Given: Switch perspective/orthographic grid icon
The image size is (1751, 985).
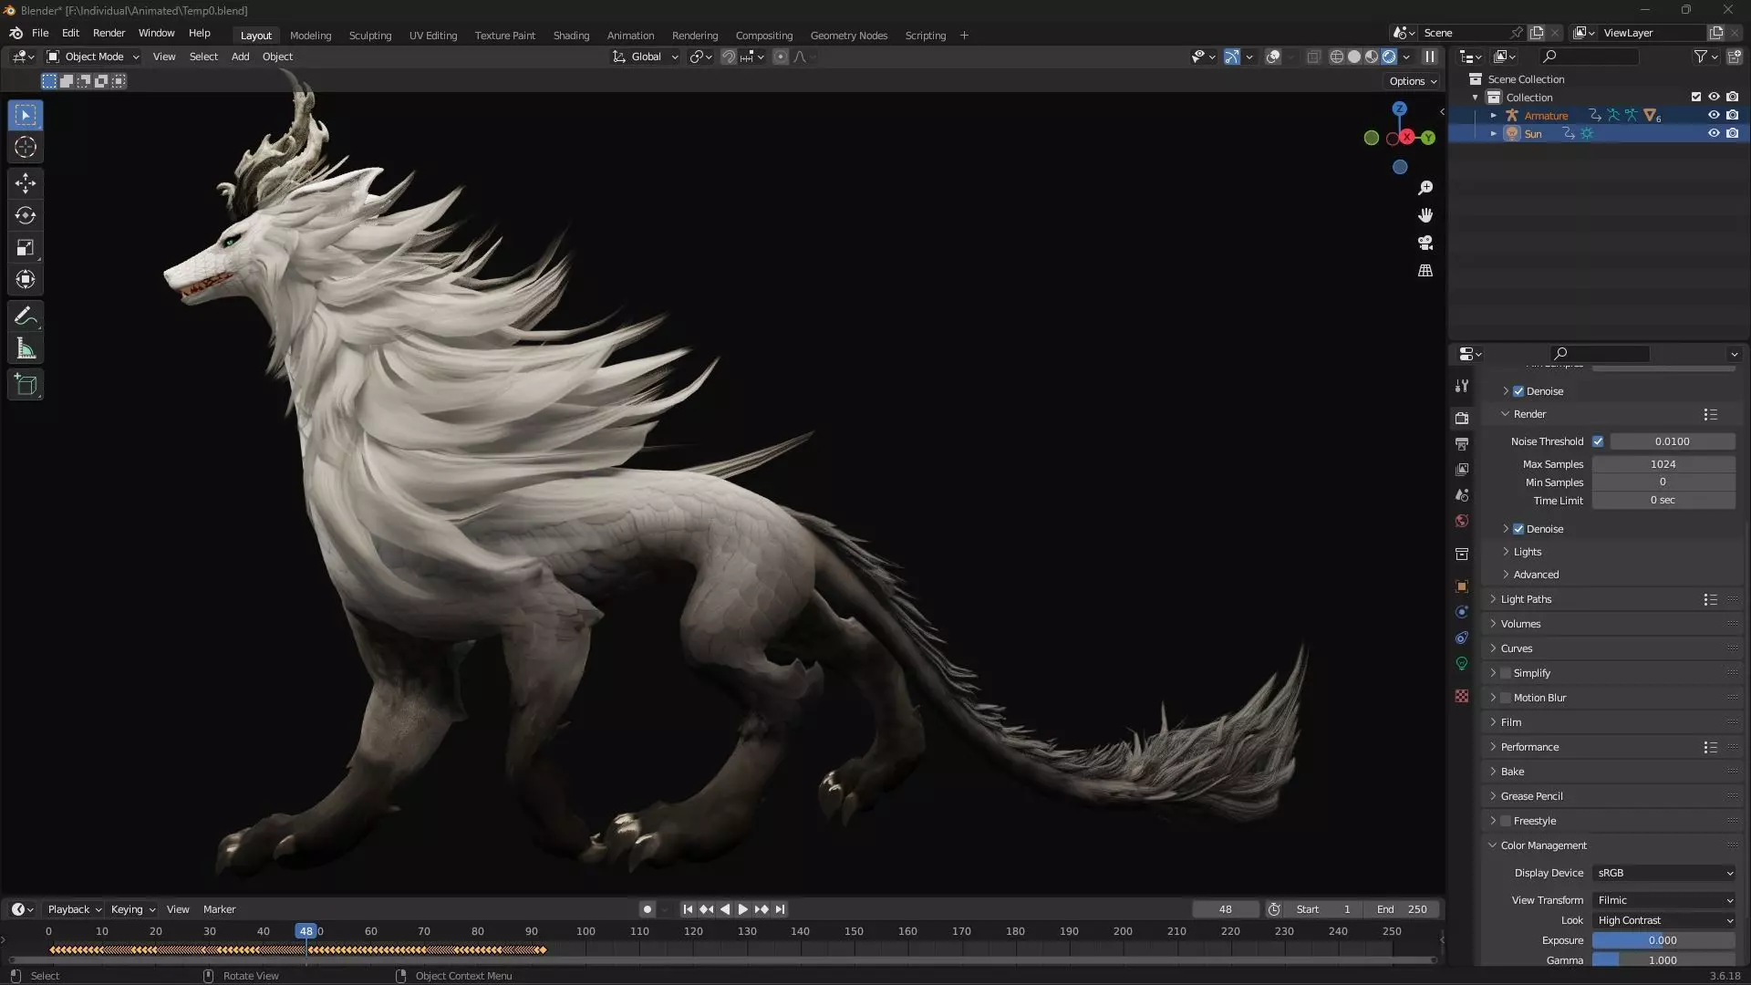Looking at the screenshot, I should click(x=1425, y=271).
